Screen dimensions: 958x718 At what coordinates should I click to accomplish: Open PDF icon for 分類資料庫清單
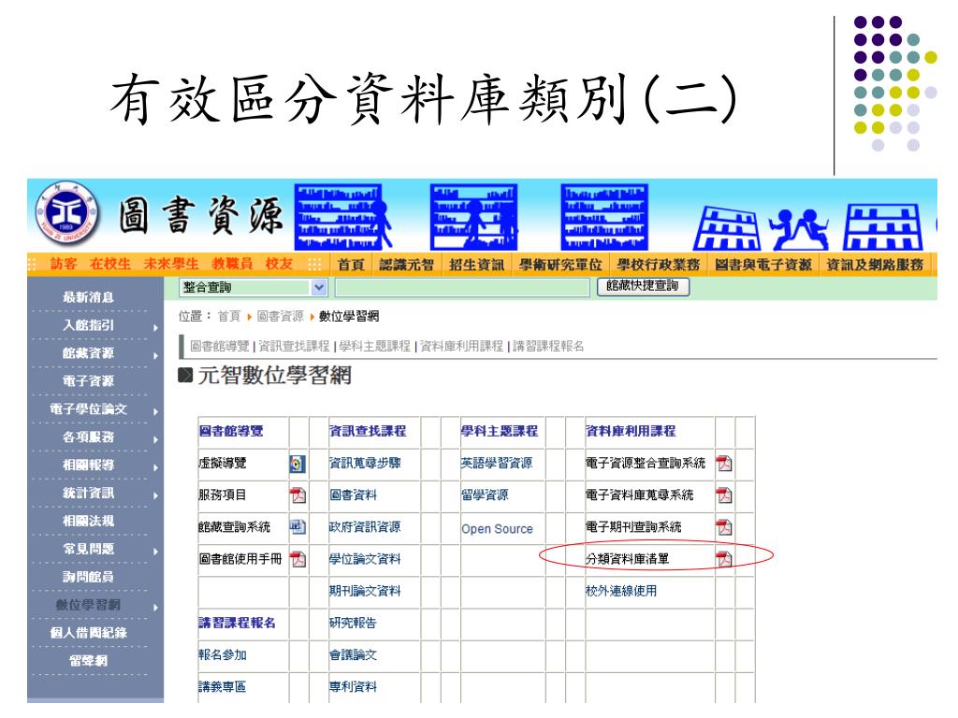click(724, 559)
